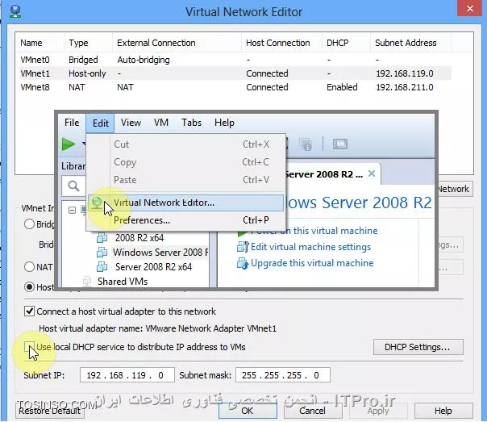Click the Help button at dialog bottom
Screen dimensions: 487x422
coord(443,411)
